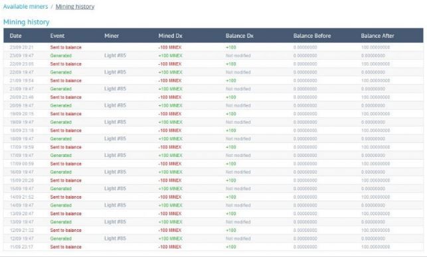The width and height of the screenshot is (427, 257).
Task: Click 100.00000000 balance after in 11/09 23:17 row
Action: coord(375,247)
